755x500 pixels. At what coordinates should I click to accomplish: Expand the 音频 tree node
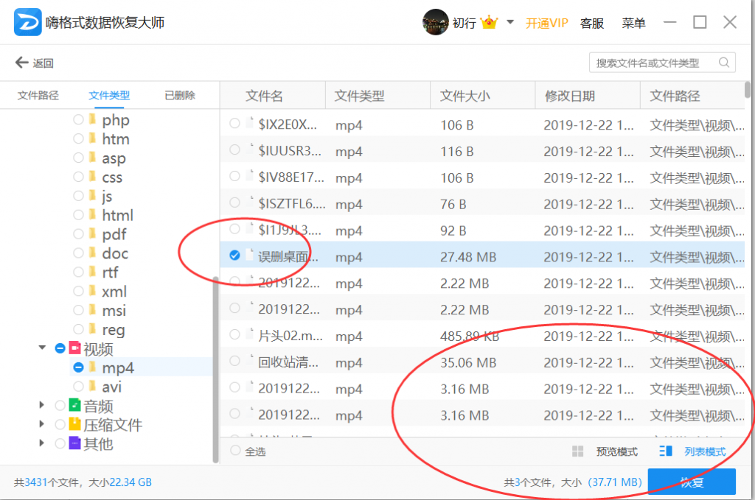pyautogui.click(x=42, y=405)
